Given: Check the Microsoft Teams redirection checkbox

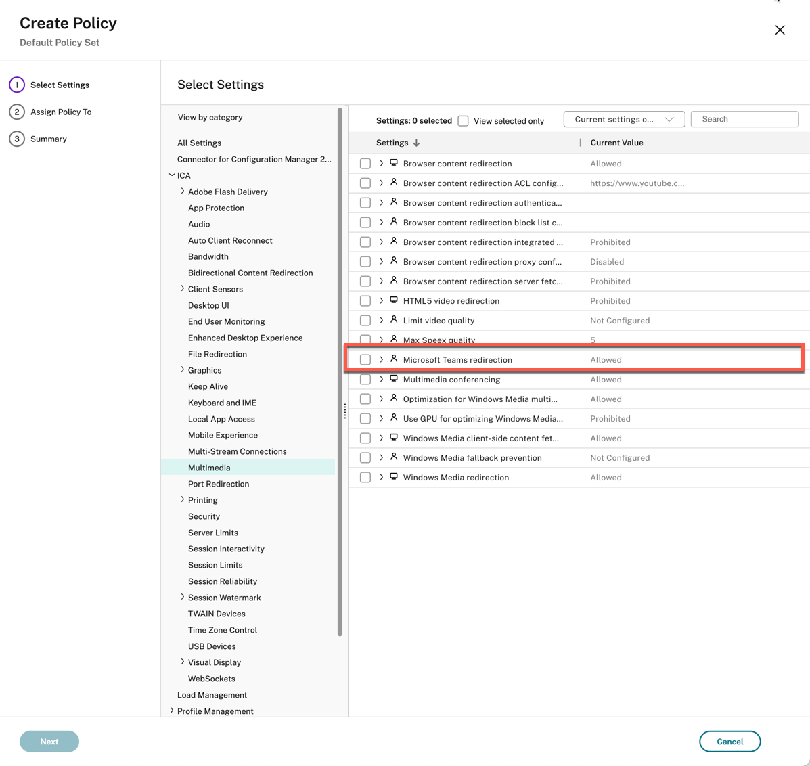Looking at the screenshot, I should [x=365, y=360].
